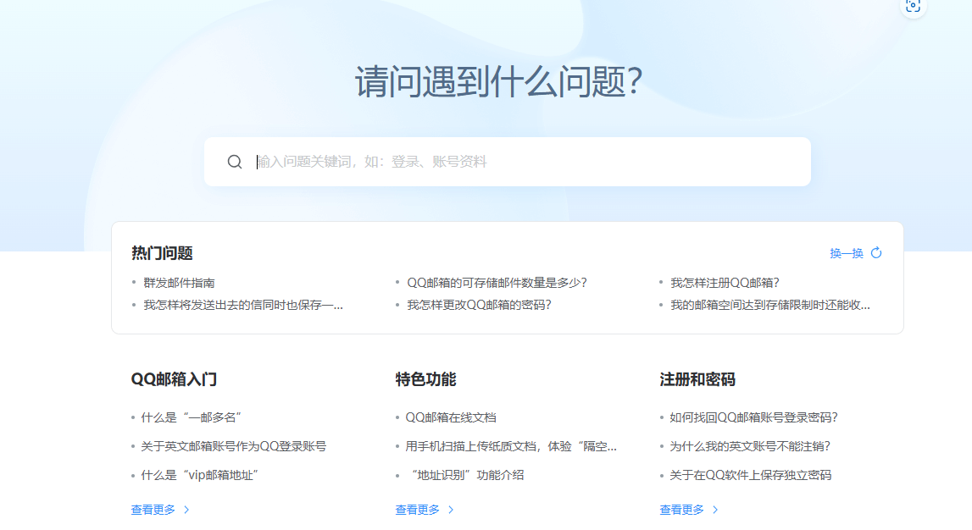Image resolution: width=972 pixels, height=530 pixels.
Task: Click the chevron under QQ邮箱入门 section
Action: (x=186, y=510)
